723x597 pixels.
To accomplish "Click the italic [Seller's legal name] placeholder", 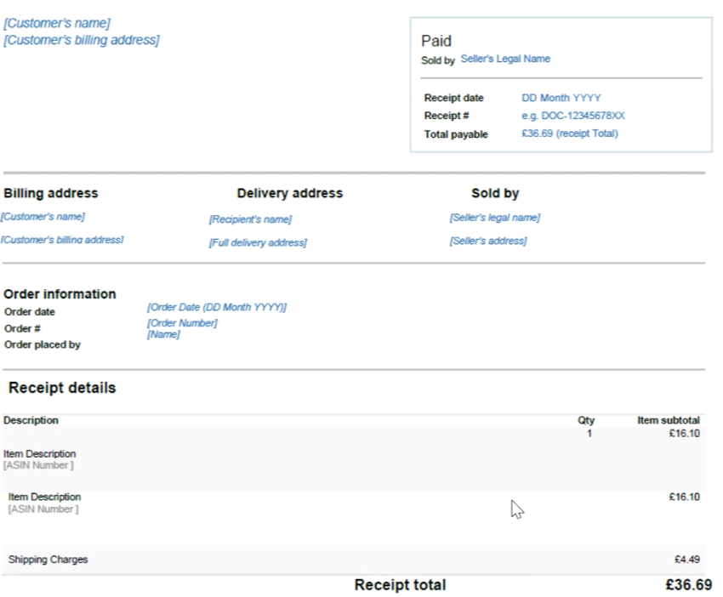I will click(x=494, y=218).
